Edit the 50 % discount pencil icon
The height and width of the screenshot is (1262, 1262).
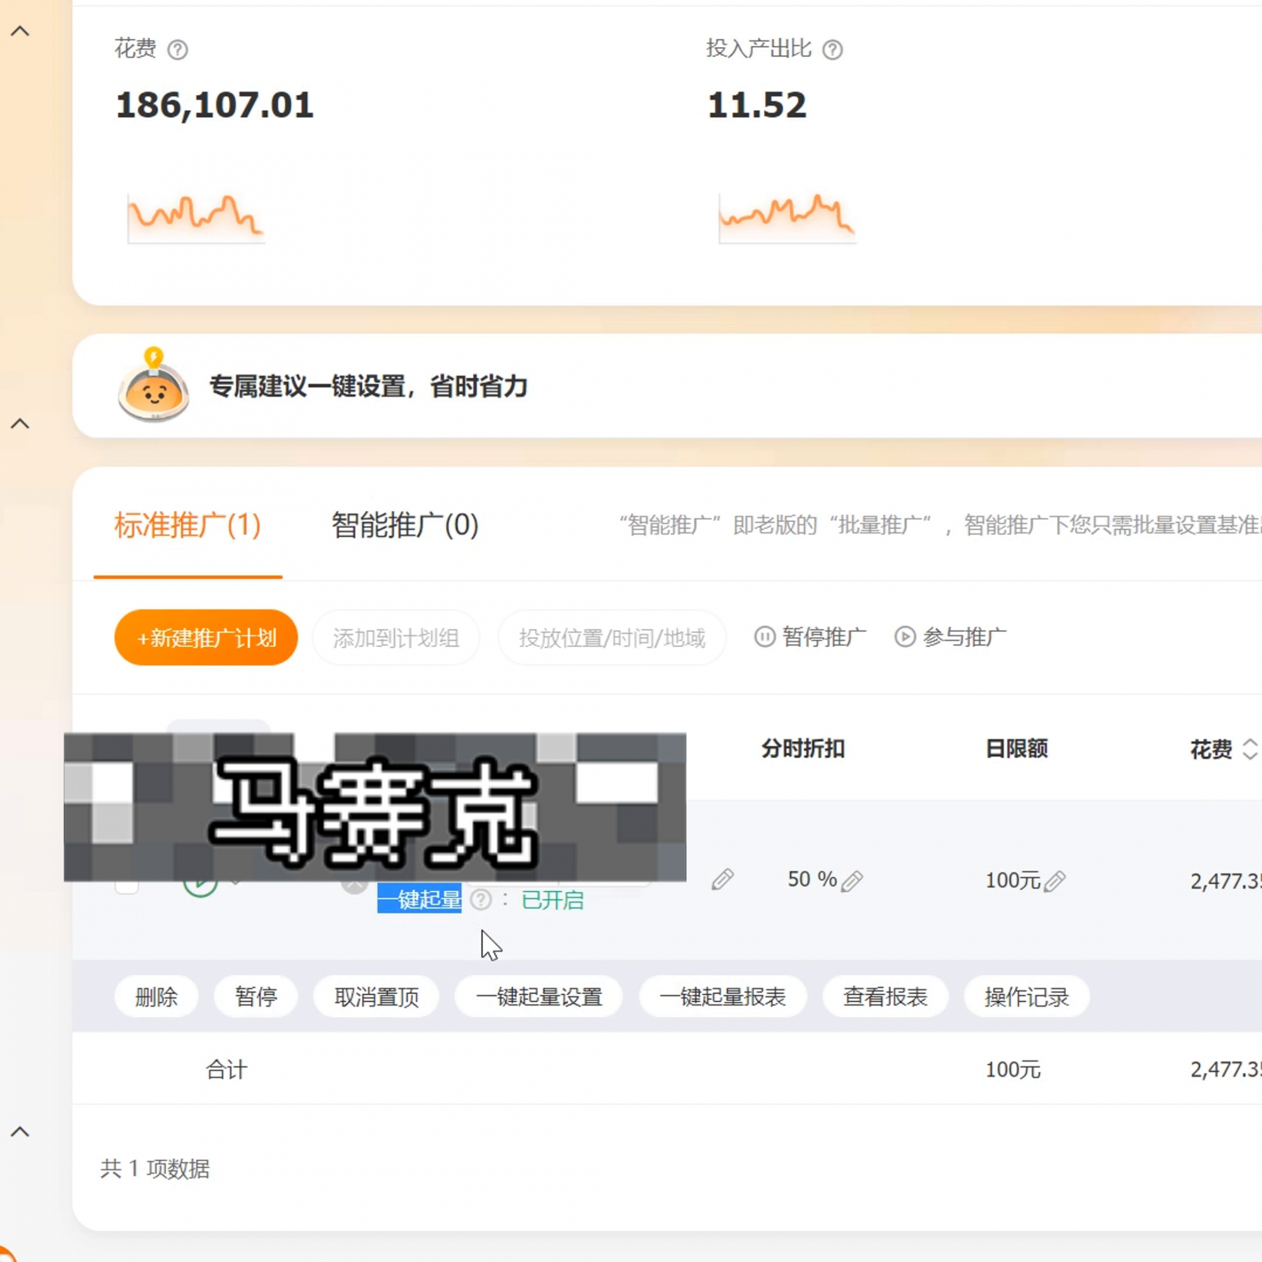click(852, 881)
